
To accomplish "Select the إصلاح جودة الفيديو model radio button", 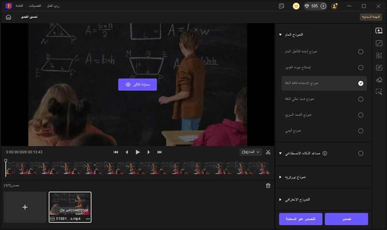I will click(x=360, y=68).
